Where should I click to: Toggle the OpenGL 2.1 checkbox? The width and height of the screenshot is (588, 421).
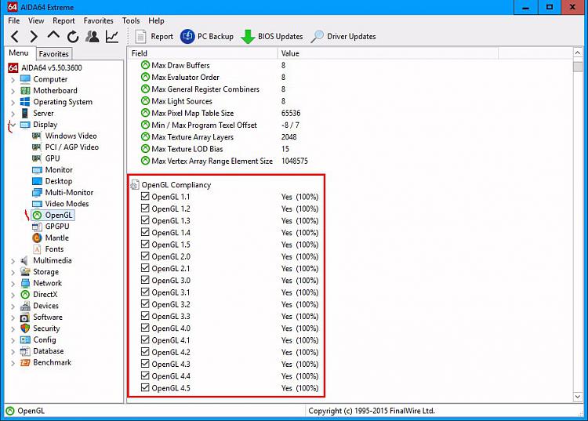point(145,268)
